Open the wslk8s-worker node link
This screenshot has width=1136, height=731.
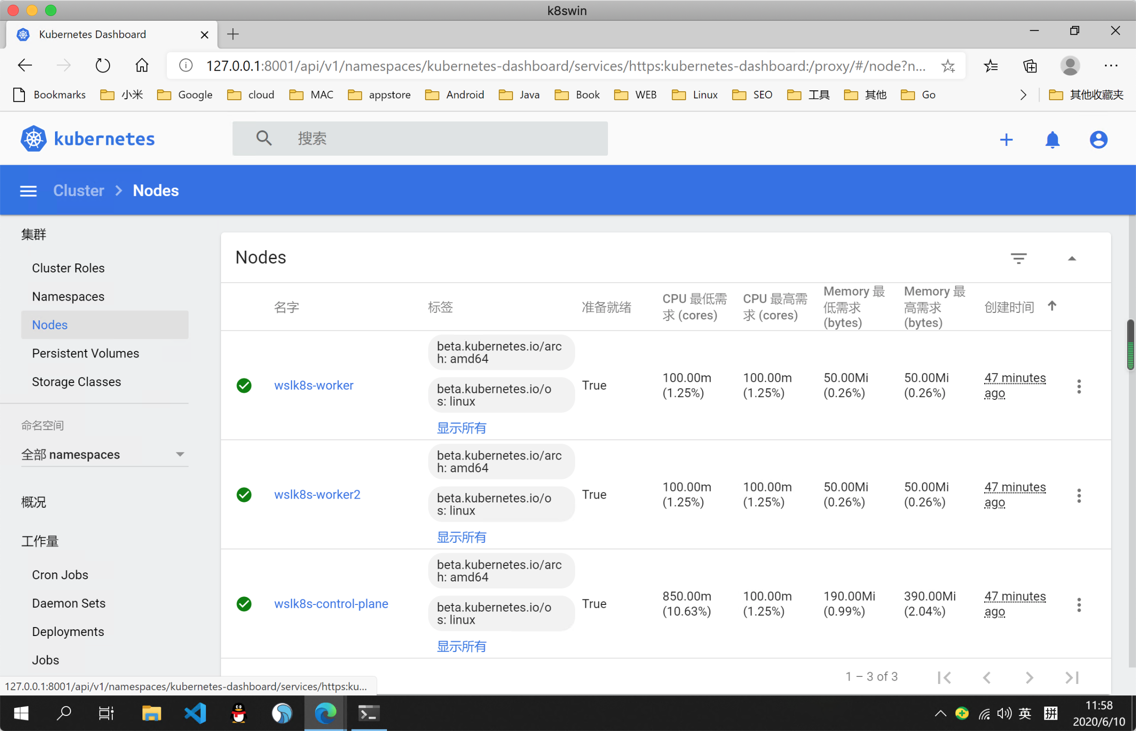tap(314, 385)
